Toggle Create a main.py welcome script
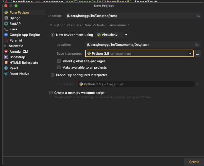This screenshot has width=204, height=166. click(x=51, y=93)
